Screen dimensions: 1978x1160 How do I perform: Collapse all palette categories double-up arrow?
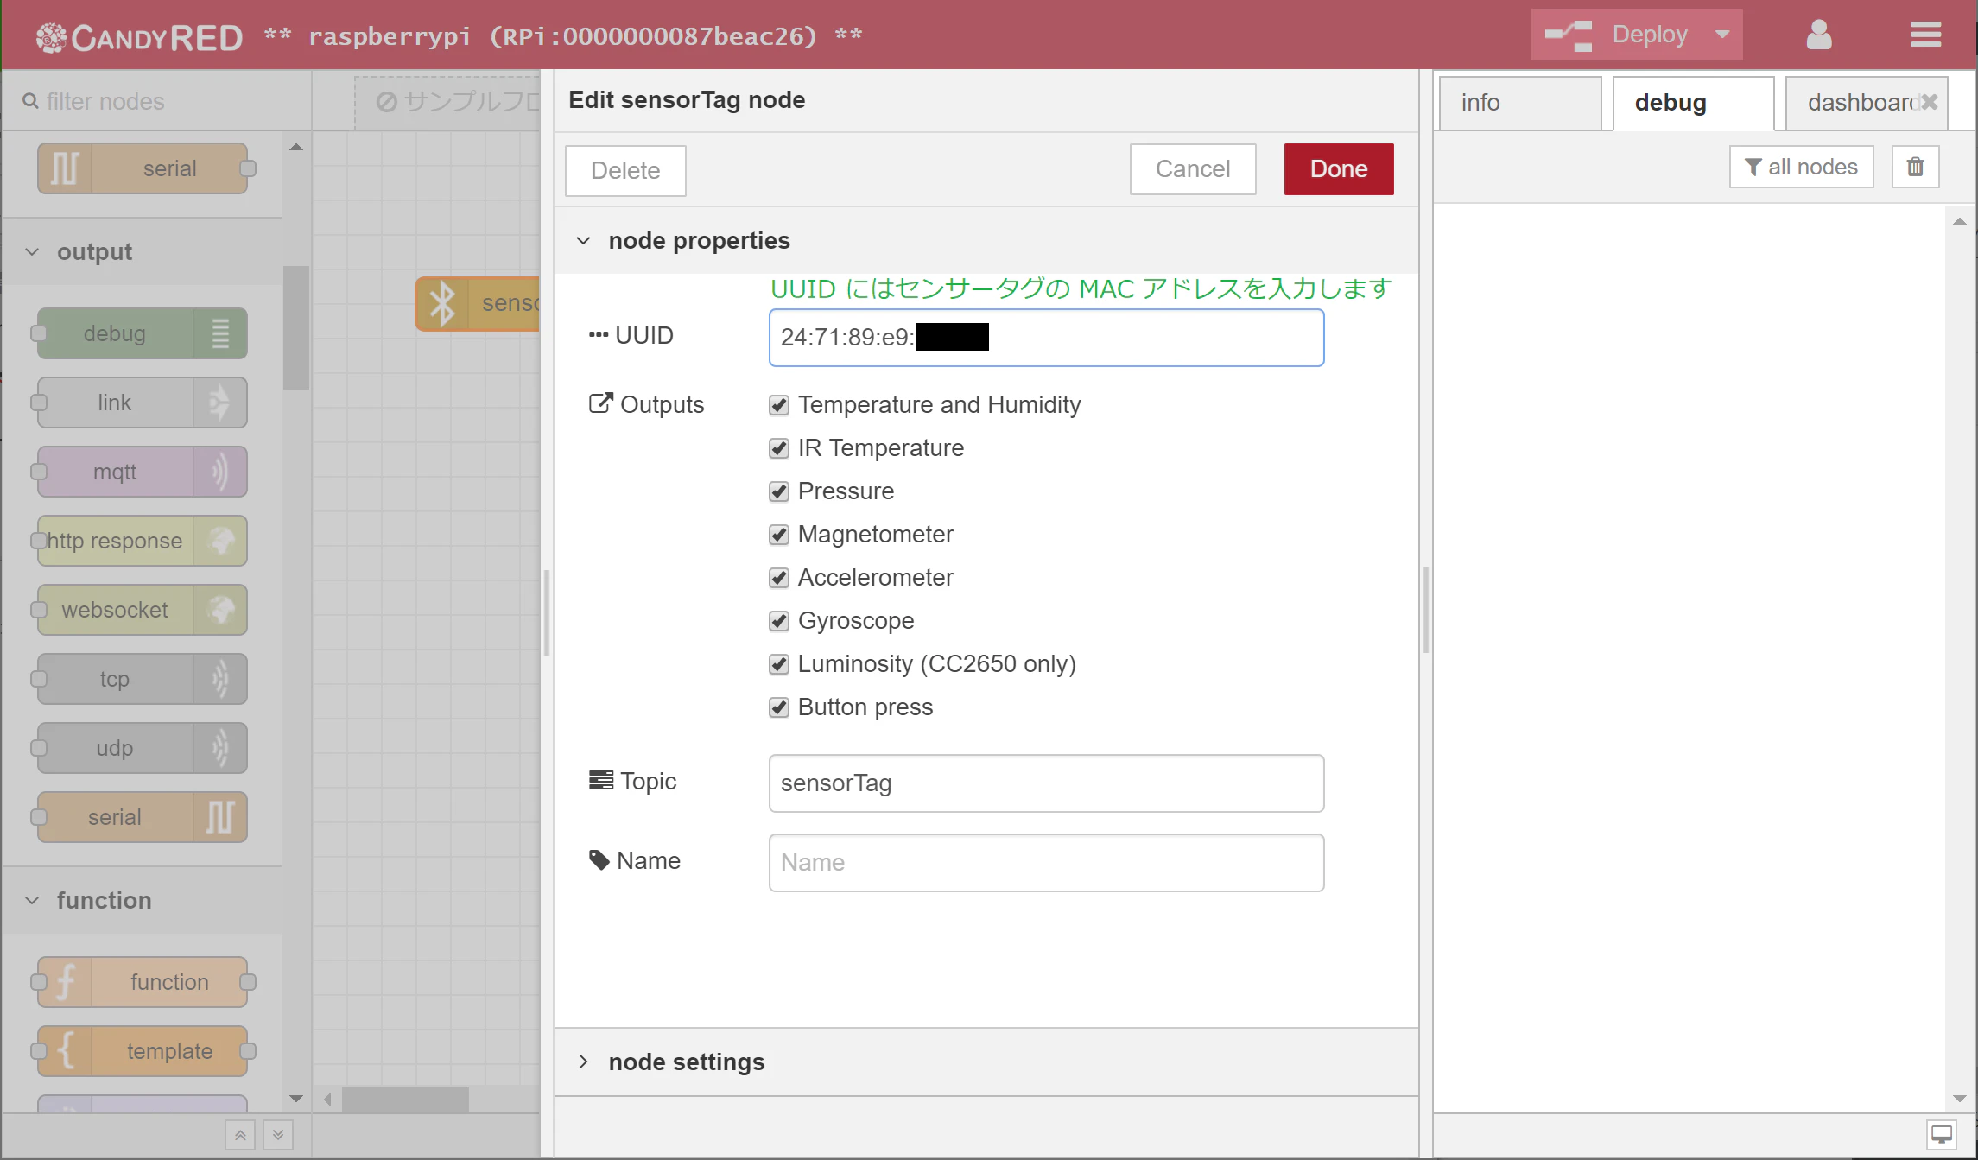pos(240,1135)
